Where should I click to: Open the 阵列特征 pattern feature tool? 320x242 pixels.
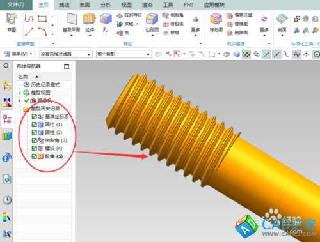(129, 15)
